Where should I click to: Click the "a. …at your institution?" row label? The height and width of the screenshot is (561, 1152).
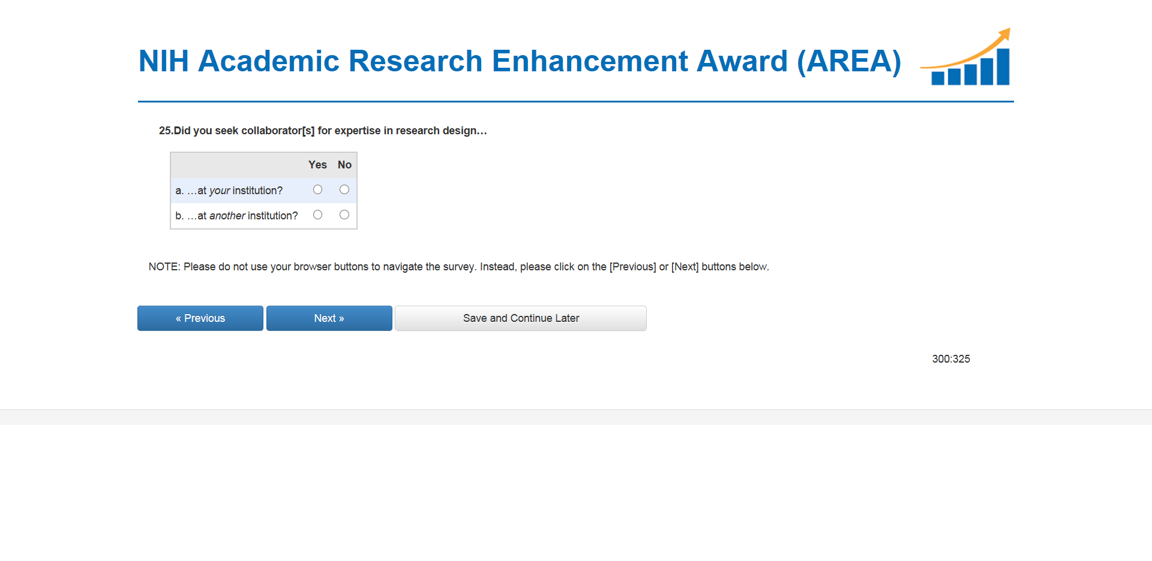[x=229, y=191]
